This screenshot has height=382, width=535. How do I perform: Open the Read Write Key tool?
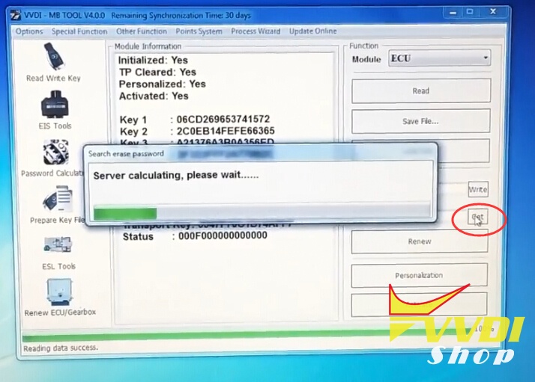click(x=54, y=62)
